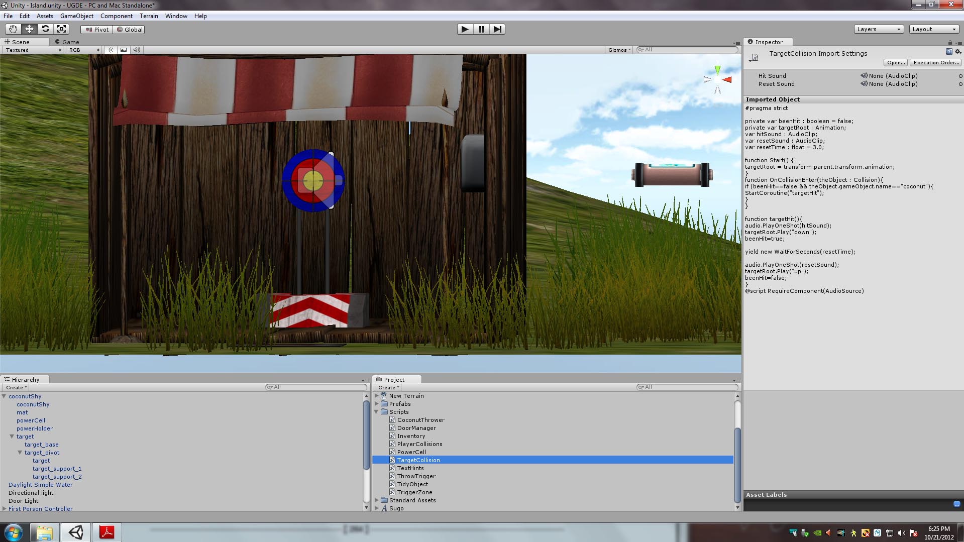
Task: Click the Project panel vertical scrollbar
Action: tap(737, 464)
